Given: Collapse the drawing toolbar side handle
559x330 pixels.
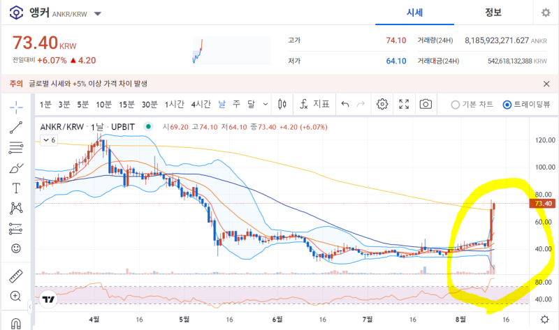Looking at the screenshot, I should 30,306.
